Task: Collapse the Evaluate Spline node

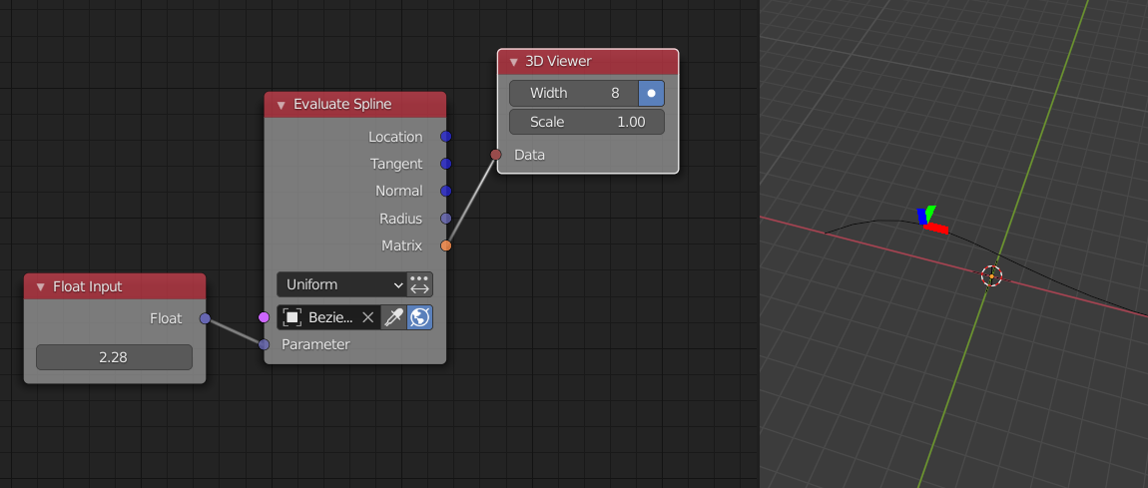Action: point(282,106)
